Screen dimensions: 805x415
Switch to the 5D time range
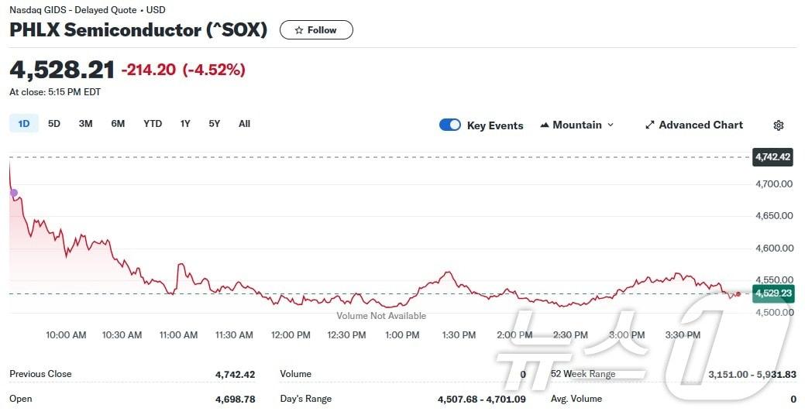coord(54,124)
